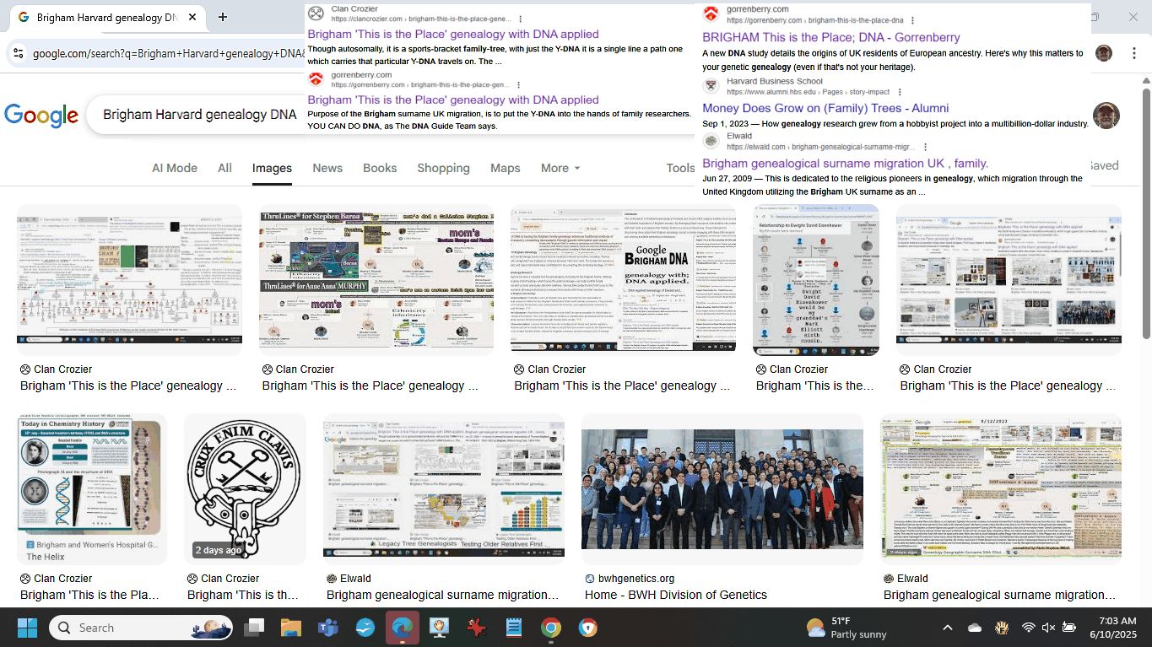
Task: Click the Google logo
Action: pyautogui.click(x=41, y=116)
